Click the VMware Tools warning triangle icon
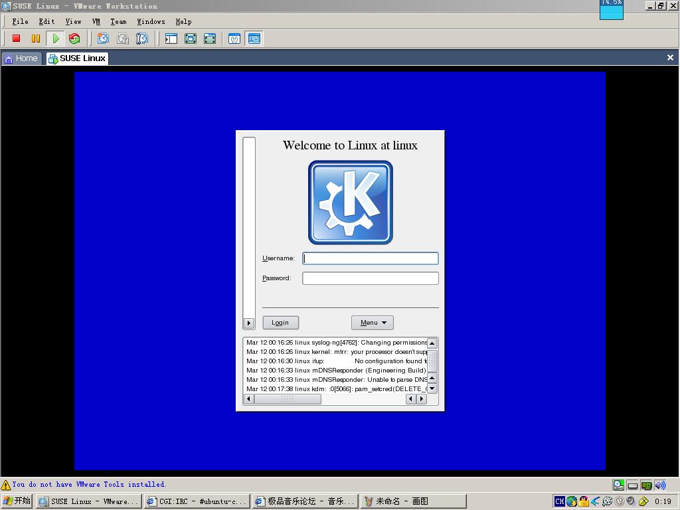Image resolution: width=680 pixels, height=510 pixels. (x=5, y=485)
